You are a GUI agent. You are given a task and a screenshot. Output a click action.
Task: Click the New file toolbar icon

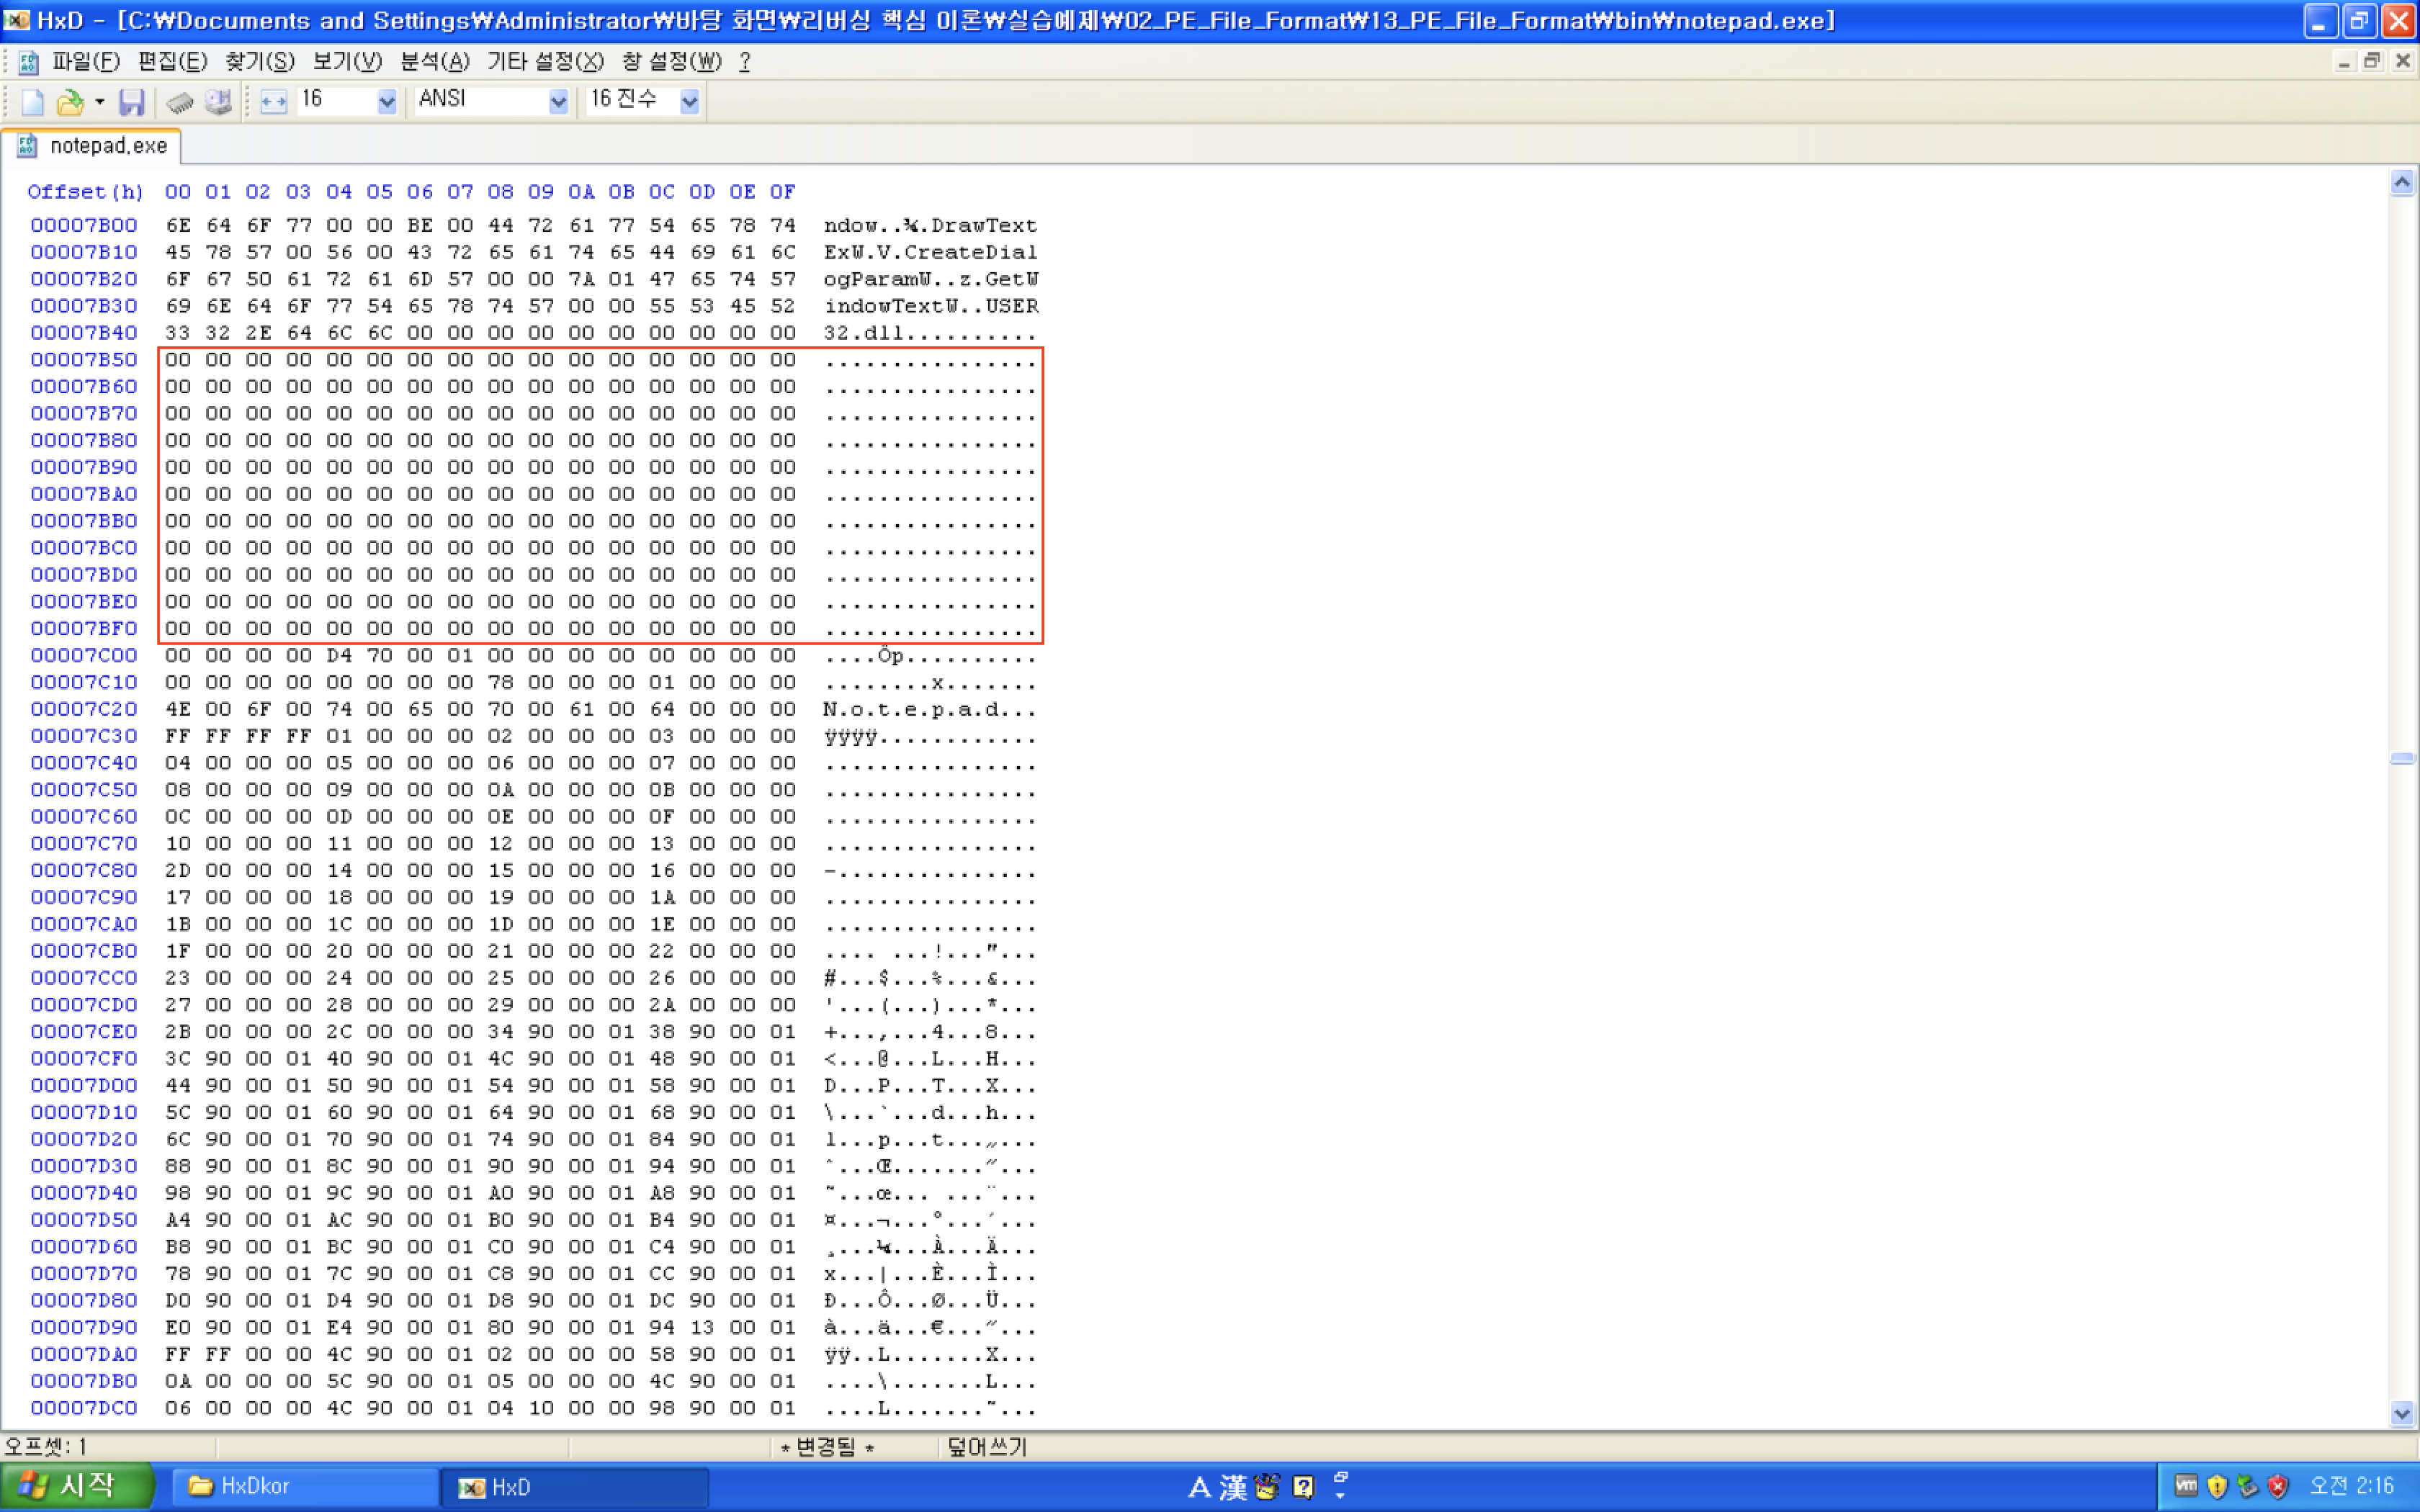32,102
